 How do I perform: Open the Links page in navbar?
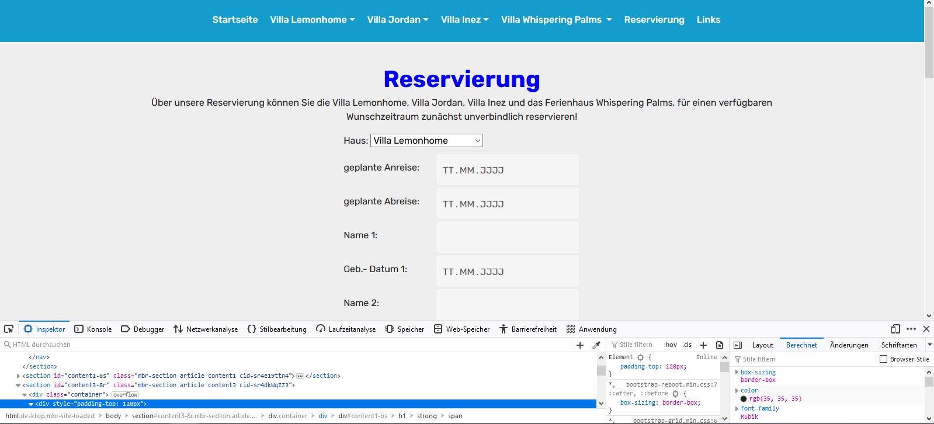(708, 20)
